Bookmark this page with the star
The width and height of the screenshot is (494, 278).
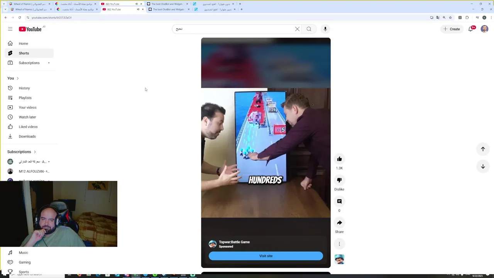[x=450, y=17]
